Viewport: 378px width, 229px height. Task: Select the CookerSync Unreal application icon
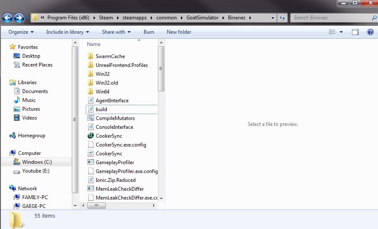(91, 136)
